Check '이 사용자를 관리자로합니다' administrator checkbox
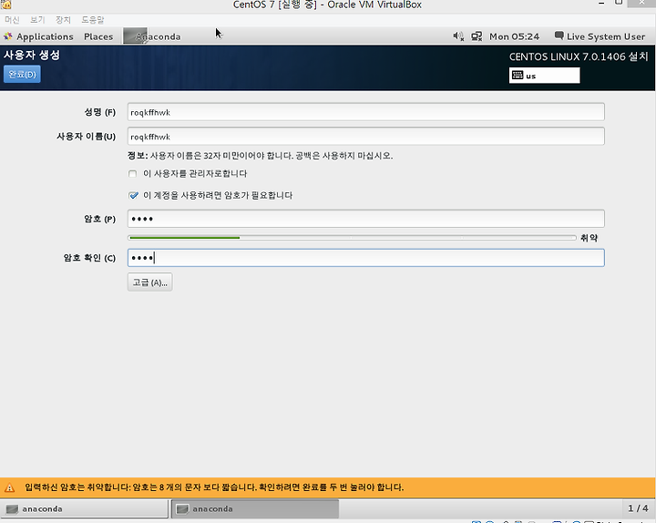Viewport: 656px width, 523px height. coord(133,174)
